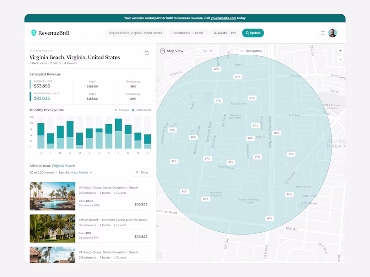Viewport: 370px width, 277px height.
Task: Click the professional host $93,633 value
Action: click(42, 98)
